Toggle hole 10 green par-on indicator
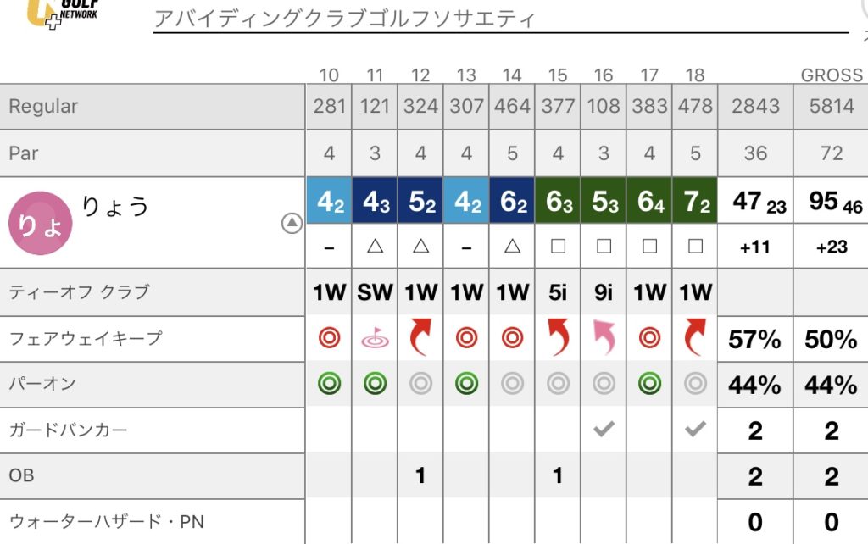Screen dimensions: 868x544 tap(330, 383)
